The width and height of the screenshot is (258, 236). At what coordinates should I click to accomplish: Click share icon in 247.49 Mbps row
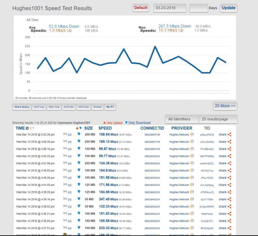[229, 199]
